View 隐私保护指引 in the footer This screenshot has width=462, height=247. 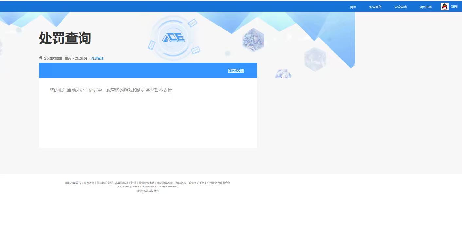[x=105, y=183]
